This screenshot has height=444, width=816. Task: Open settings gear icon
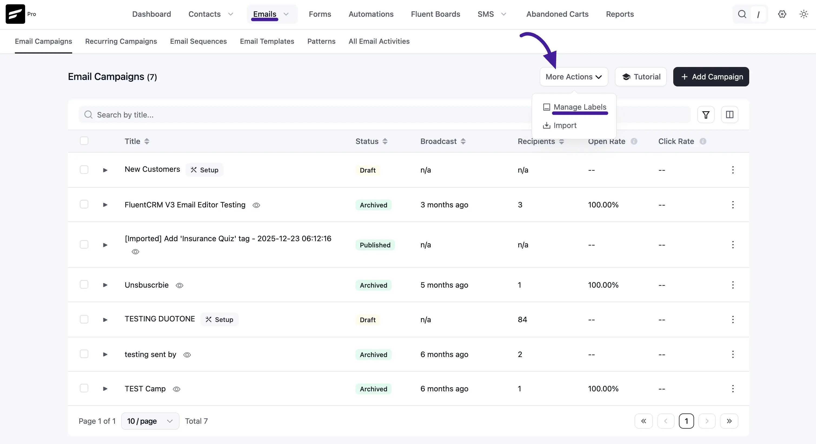pyautogui.click(x=782, y=14)
